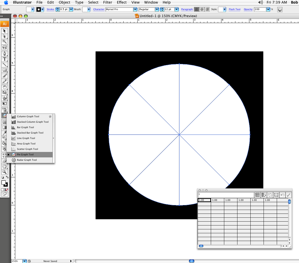The height and width of the screenshot is (263, 299).
Task: Switch to align left paragraph button
Action: 197,9
